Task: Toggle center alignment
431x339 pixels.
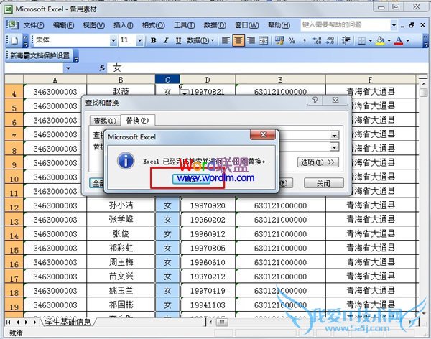Action: (238, 41)
